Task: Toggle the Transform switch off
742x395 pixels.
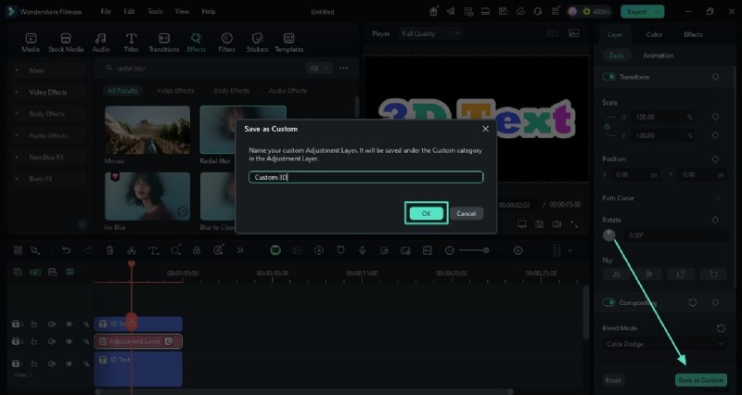Action: pyautogui.click(x=609, y=77)
